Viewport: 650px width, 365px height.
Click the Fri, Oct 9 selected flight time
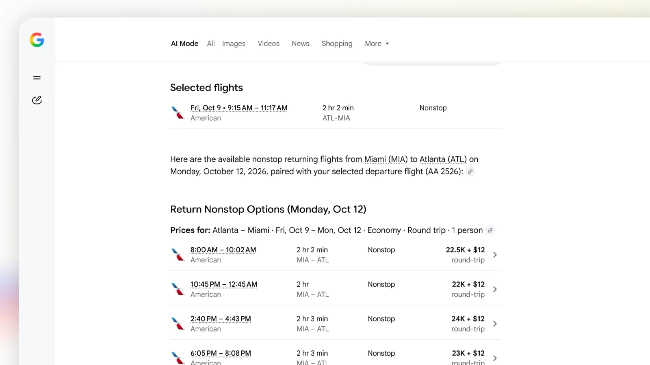[239, 108]
